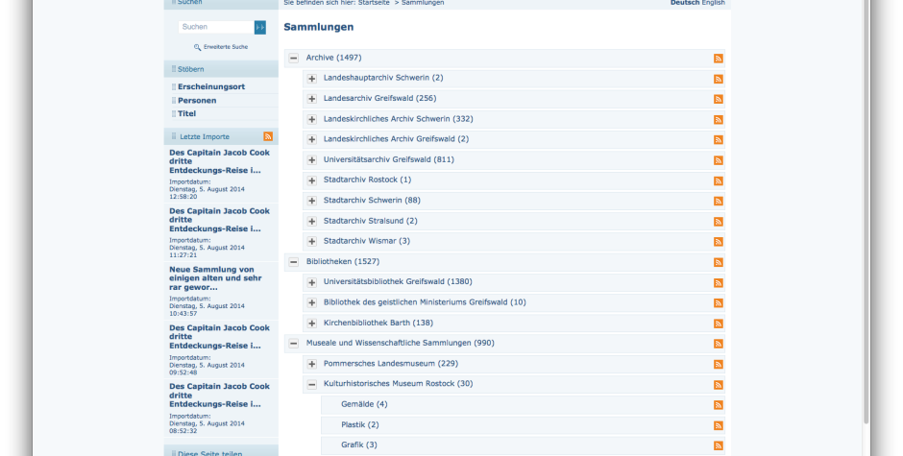The image size is (903, 456).
Task: Open RSS feed for Kirchenbibliothek Barth
Action: pyautogui.click(x=719, y=324)
